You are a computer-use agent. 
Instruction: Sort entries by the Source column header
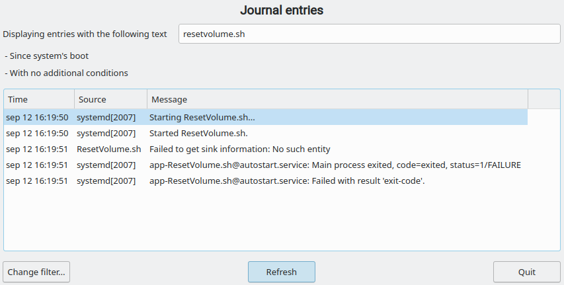point(111,99)
